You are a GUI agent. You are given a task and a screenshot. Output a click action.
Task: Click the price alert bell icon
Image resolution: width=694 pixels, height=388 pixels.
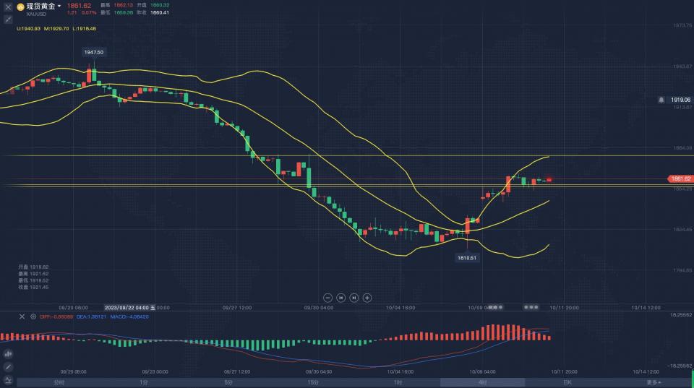click(661, 100)
